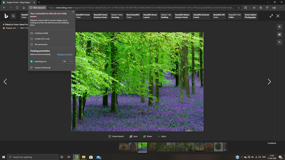Click A Tribute to Trees title

point(15,24)
